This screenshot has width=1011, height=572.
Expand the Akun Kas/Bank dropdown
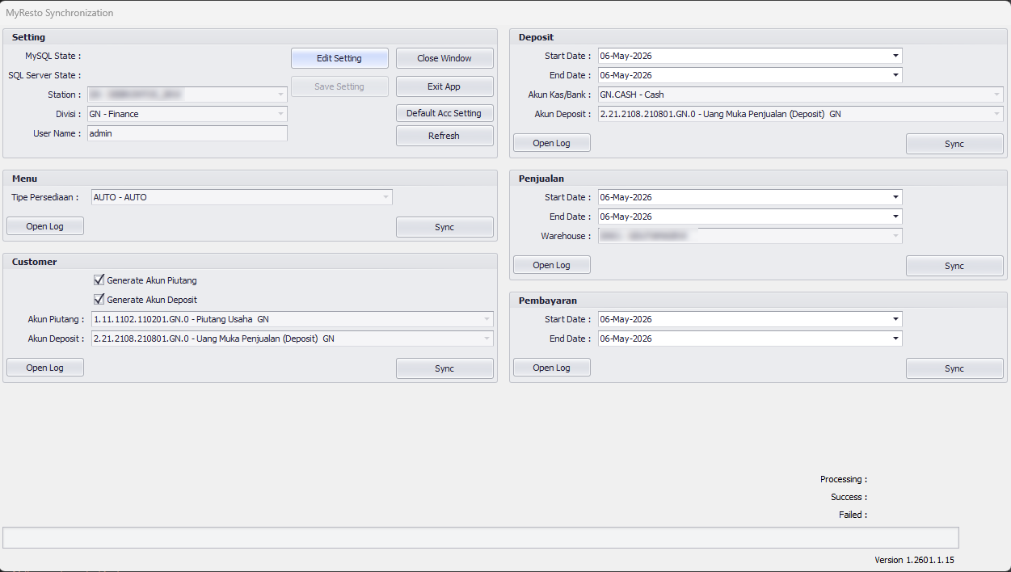click(x=997, y=95)
